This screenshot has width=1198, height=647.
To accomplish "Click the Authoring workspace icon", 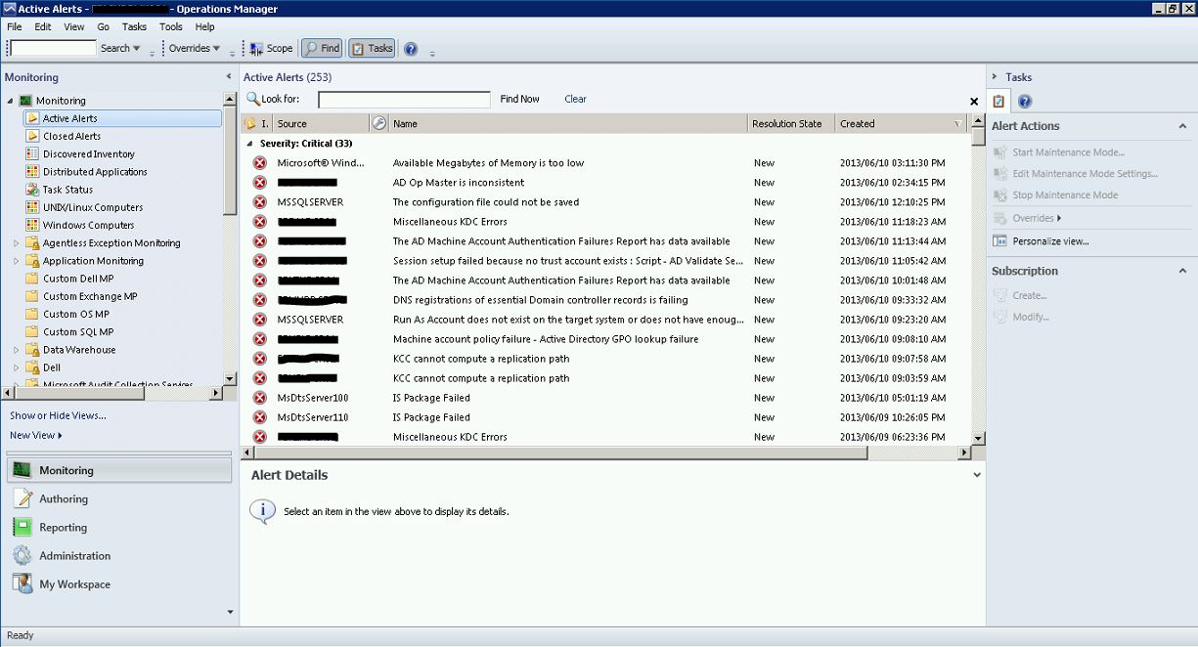I will click(x=22, y=498).
